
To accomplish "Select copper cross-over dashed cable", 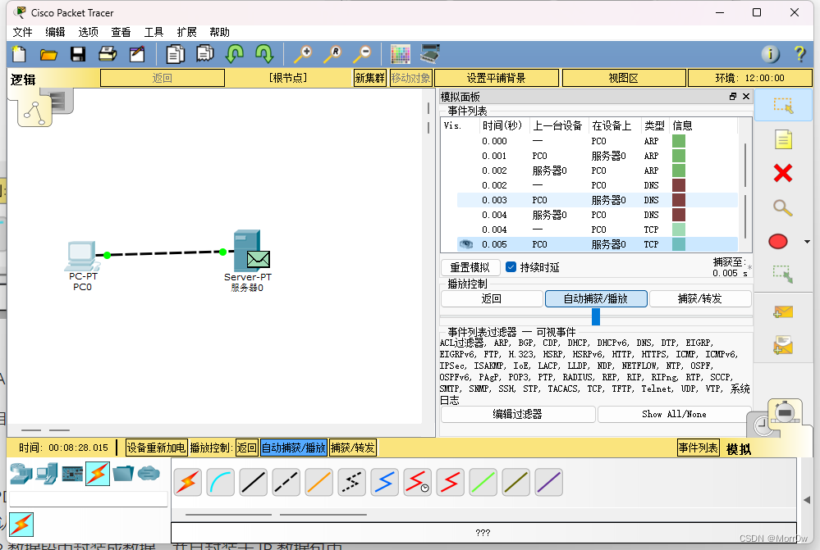I will (x=286, y=482).
